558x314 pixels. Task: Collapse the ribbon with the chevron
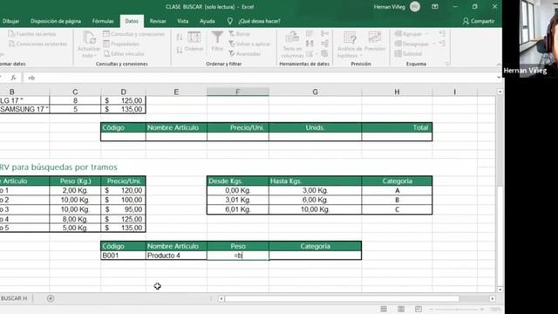[x=499, y=65]
